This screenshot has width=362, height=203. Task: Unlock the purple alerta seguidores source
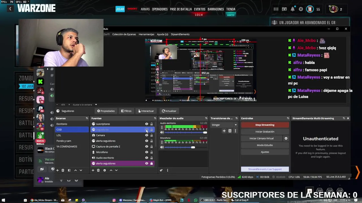152,164
